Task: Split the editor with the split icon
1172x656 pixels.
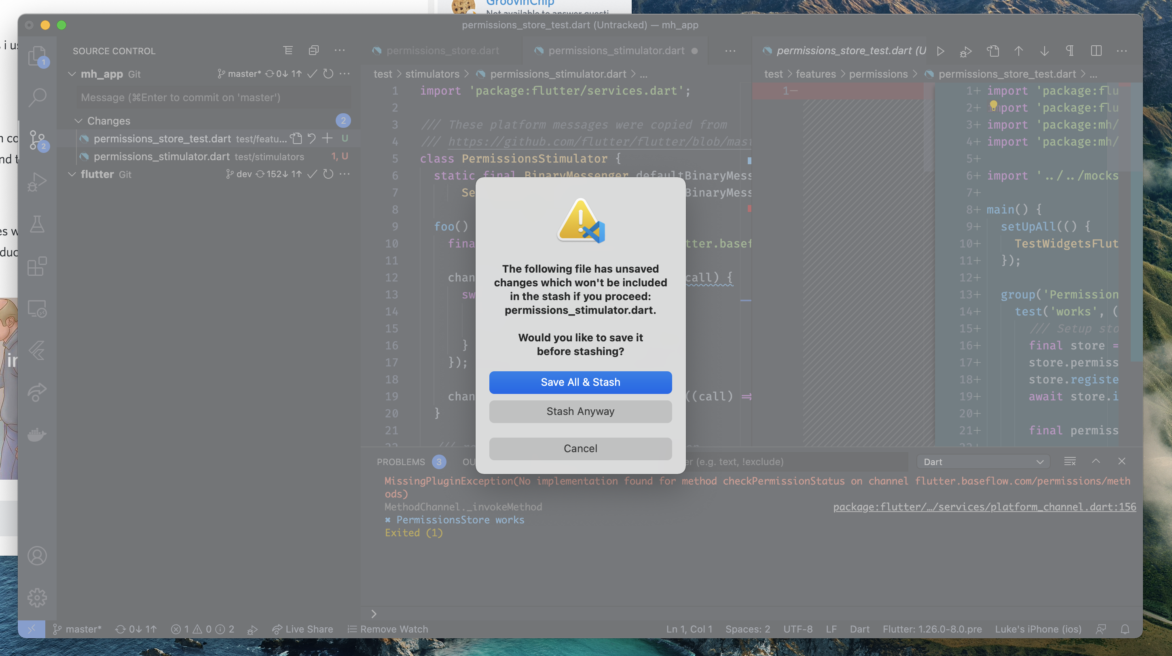Action: (1096, 51)
